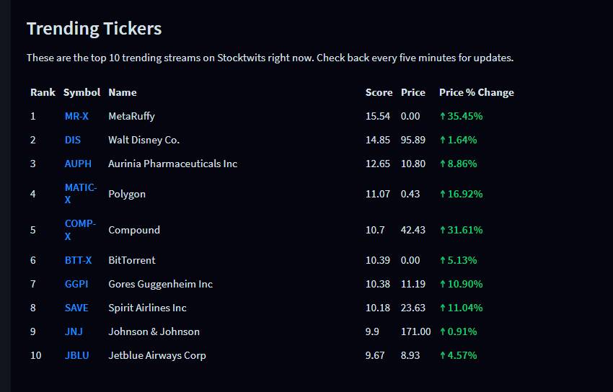The height and width of the screenshot is (392, 613).
Task: Select the JNJ symbol link
Action: pyautogui.click(x=74, y=331)
